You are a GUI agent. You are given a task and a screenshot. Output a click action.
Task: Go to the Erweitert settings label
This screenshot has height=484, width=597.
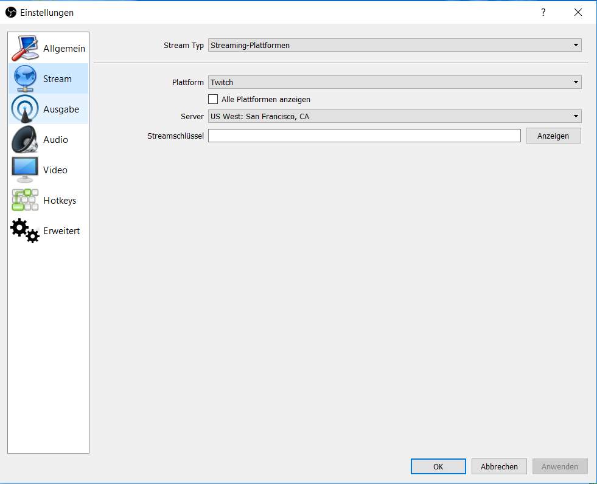pyautogui.click(x=61, y=231)
